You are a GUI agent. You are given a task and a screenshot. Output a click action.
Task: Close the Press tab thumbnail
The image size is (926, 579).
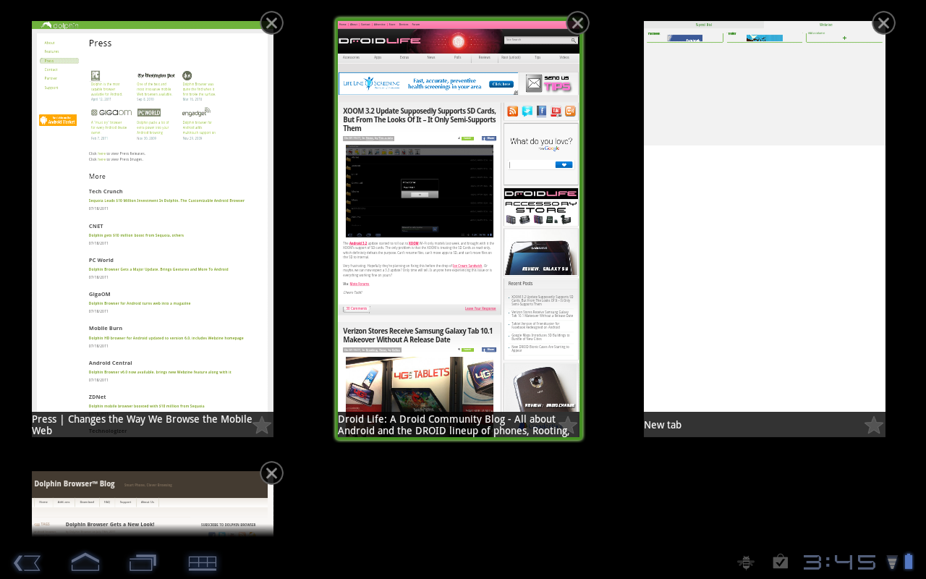(271, 23)
